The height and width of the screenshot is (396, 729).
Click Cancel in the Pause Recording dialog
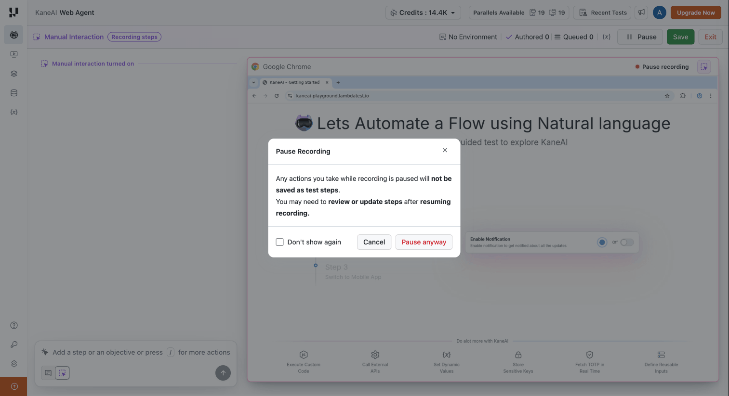coord(374,242)
